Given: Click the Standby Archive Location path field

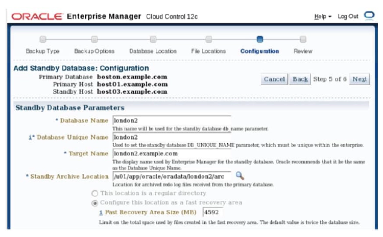Looking at the screenshot, I should 172,176.
